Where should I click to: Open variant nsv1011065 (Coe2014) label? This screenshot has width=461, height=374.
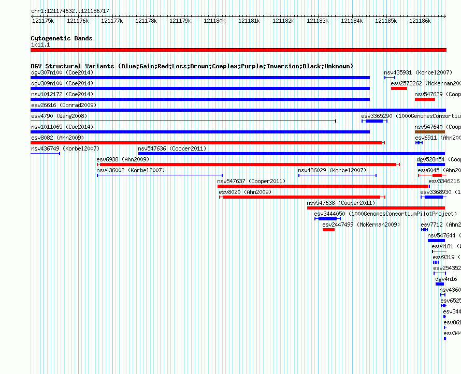62,127
